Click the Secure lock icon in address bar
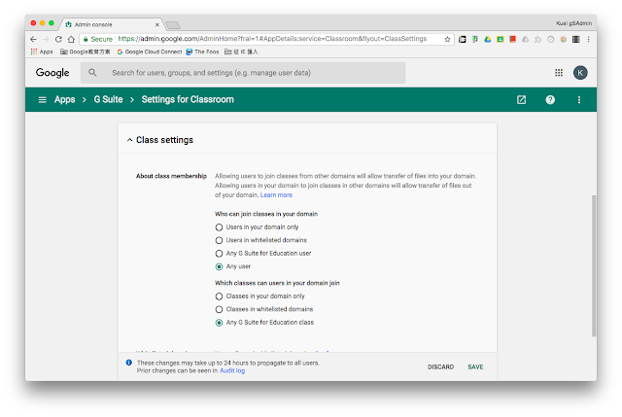The image size is (622, 417). (86, 39)
